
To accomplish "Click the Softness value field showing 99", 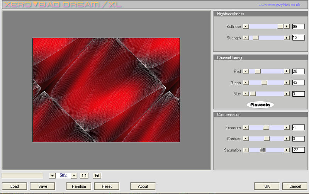I will click(x=298, y=26).
